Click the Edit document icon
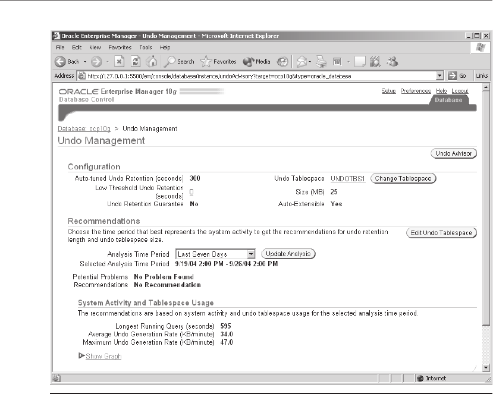The image size is (493, 394). pyautogui.click(x=337, y=62)
